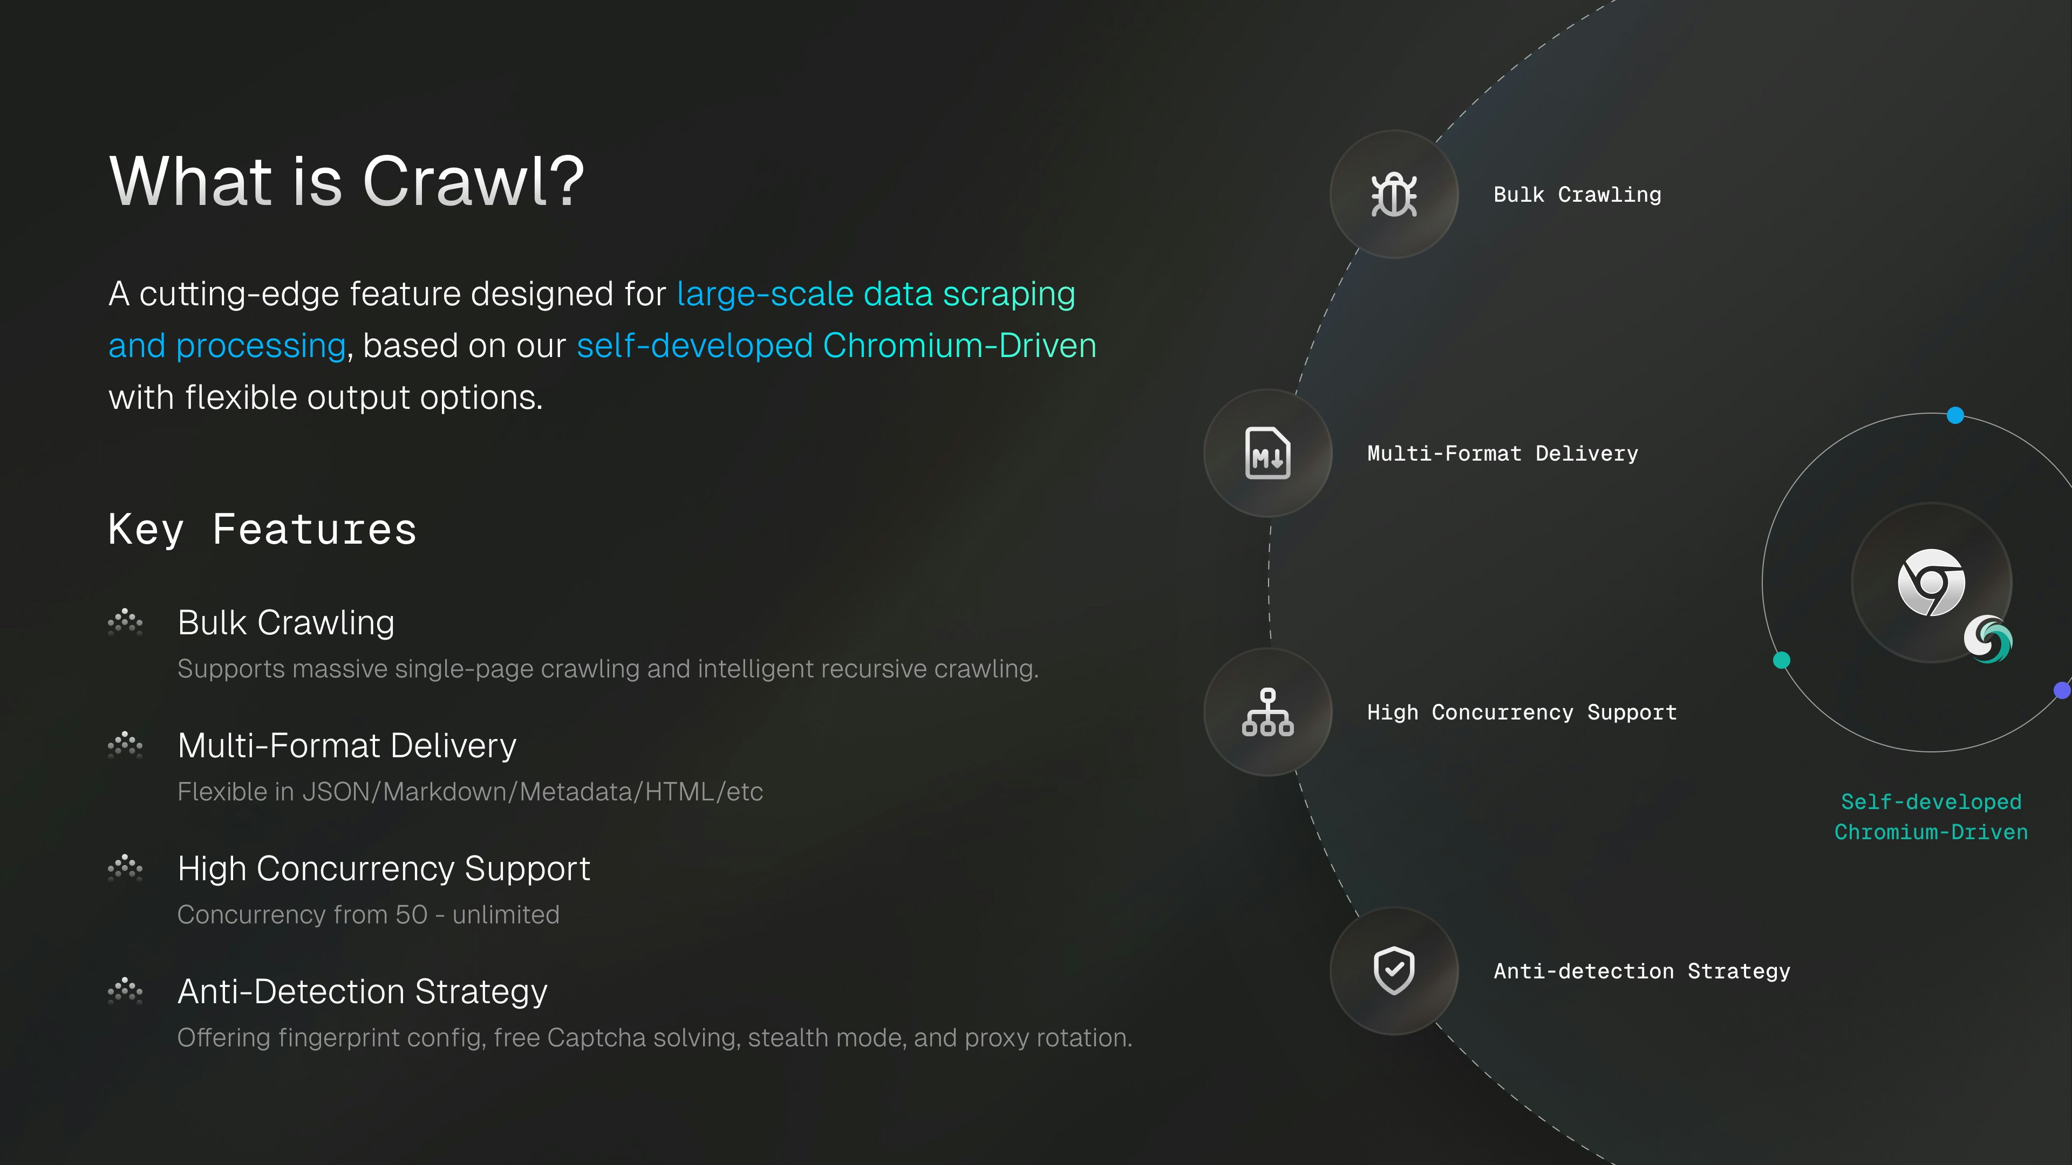Click the green "Self-developed Chromium-Driven" caption
The image size is (2072, 1165).
pos(1931,817)
